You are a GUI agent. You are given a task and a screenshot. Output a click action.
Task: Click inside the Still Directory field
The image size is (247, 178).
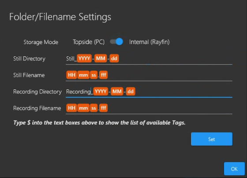point(149,59)
